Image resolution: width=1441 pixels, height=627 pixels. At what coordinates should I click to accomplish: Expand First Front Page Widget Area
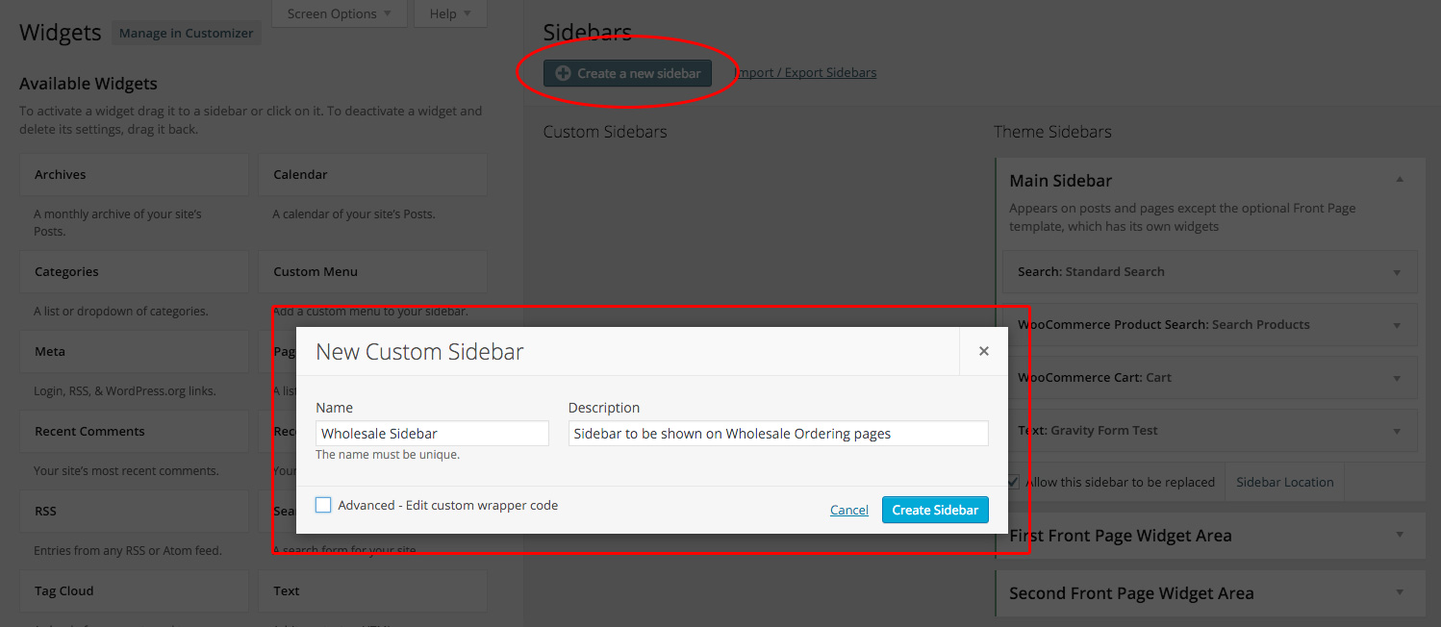(1400, 536)
